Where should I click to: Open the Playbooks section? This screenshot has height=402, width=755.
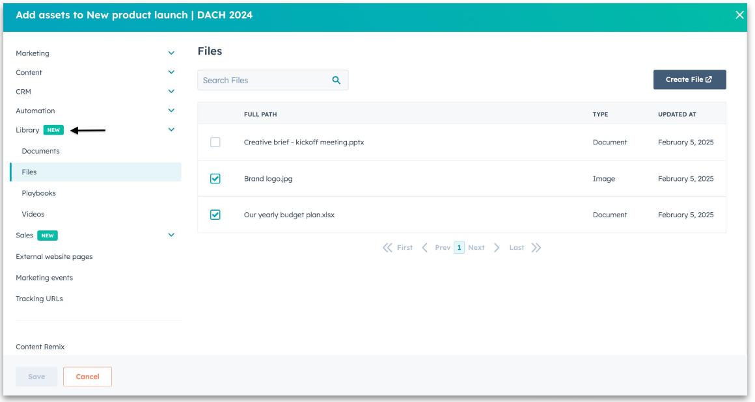(x=38, y=193)
